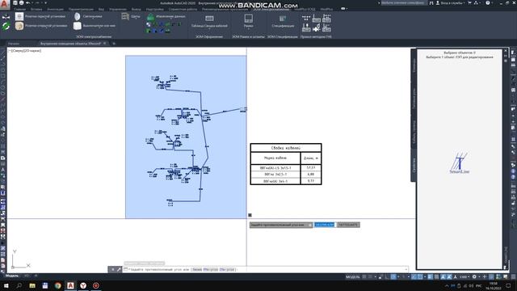Click the blue highlighted coordinate input field
The width and height of the screenshot is (517, 291).
tap(325, 225)
